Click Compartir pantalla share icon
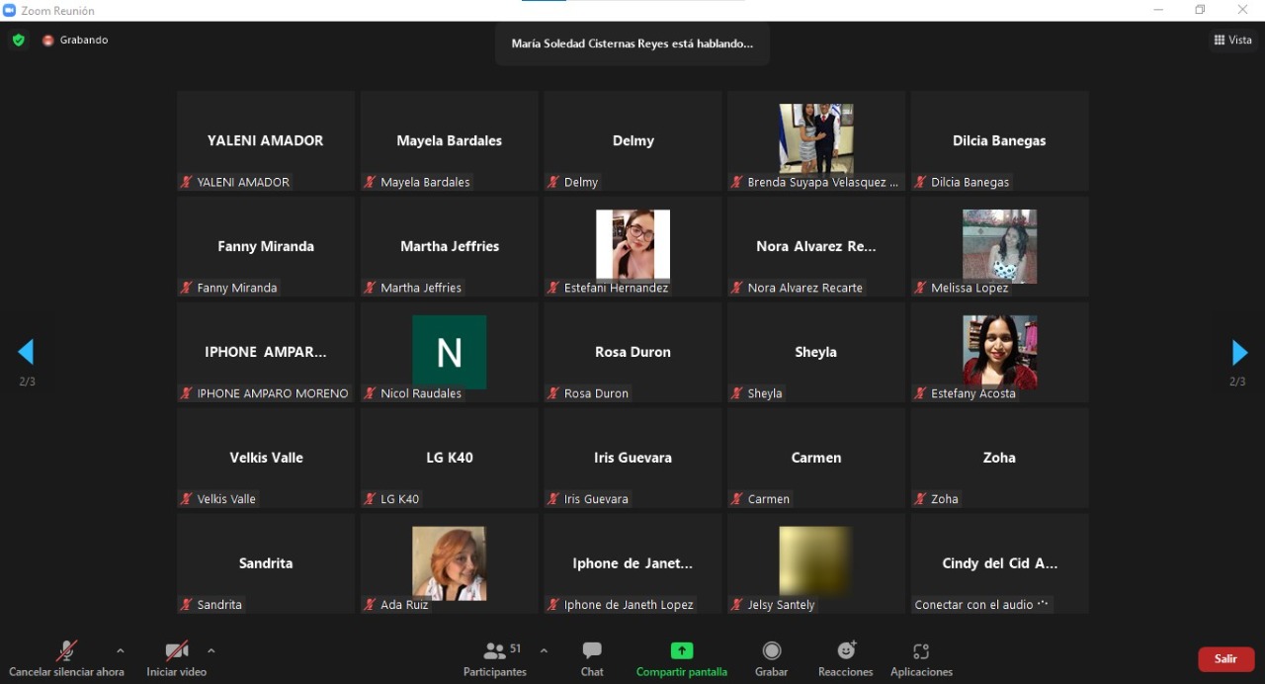 tap(681, 651)
